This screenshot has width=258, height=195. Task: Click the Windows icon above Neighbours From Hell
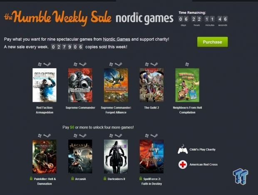point(187,64)
